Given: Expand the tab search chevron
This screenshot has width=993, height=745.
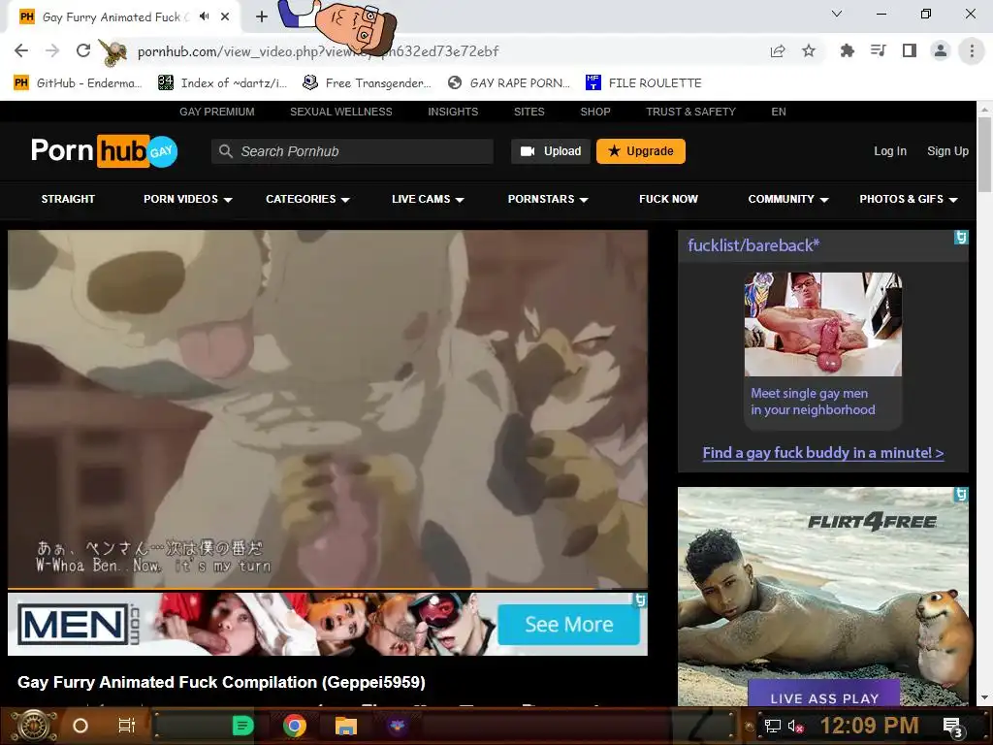Looking at the screenshot, I should (837, 14).
